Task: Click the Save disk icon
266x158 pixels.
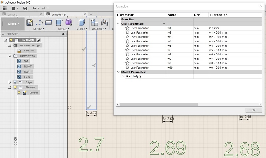Action: pos(25,8)
